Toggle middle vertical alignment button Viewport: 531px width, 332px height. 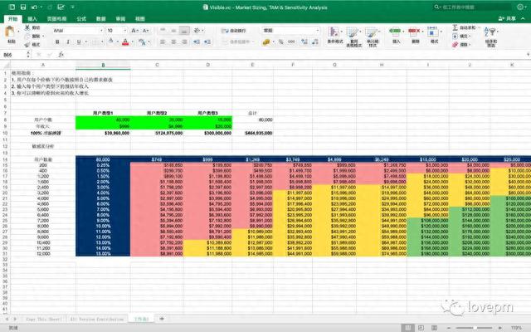tap(173, 31)
